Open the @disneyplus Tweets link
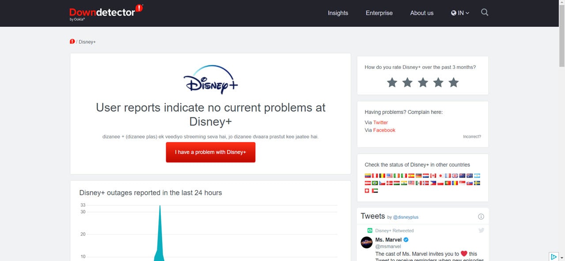The image size is (565, 261). [x=406, y=217]
